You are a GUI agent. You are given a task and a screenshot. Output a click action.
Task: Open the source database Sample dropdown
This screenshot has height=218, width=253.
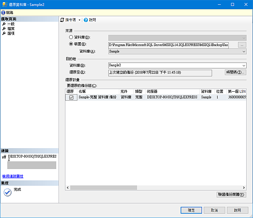pos(244,52)
